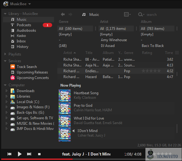Select Amy Winehouse in Artist list
The height and width of the screenshot is (161, 182).
click(x=114, y=40)
